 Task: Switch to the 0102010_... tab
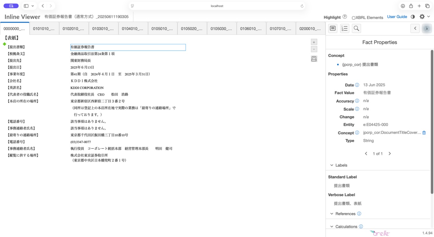coord(74,29)
